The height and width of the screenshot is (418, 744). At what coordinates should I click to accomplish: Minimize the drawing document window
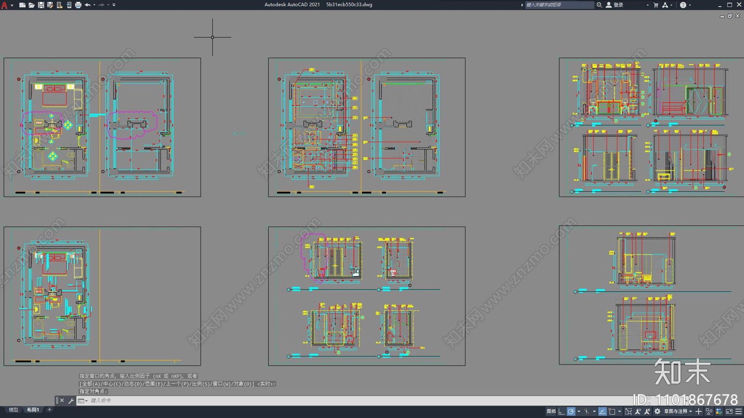click(722, 16)
